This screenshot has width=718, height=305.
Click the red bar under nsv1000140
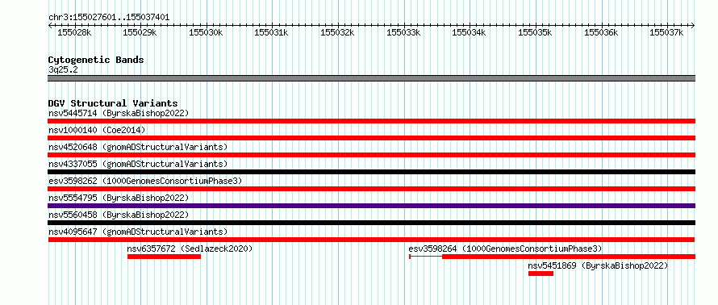coord(371,138)
